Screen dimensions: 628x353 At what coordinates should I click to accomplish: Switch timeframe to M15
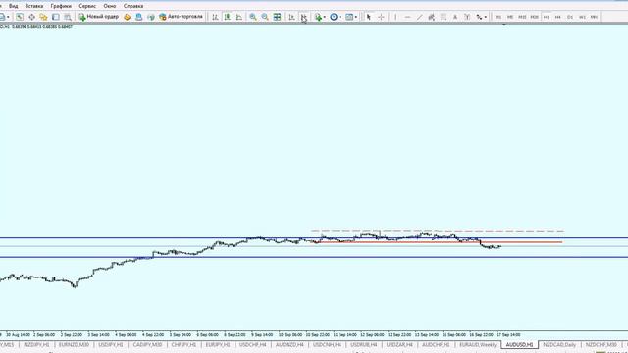click(522, 17)
